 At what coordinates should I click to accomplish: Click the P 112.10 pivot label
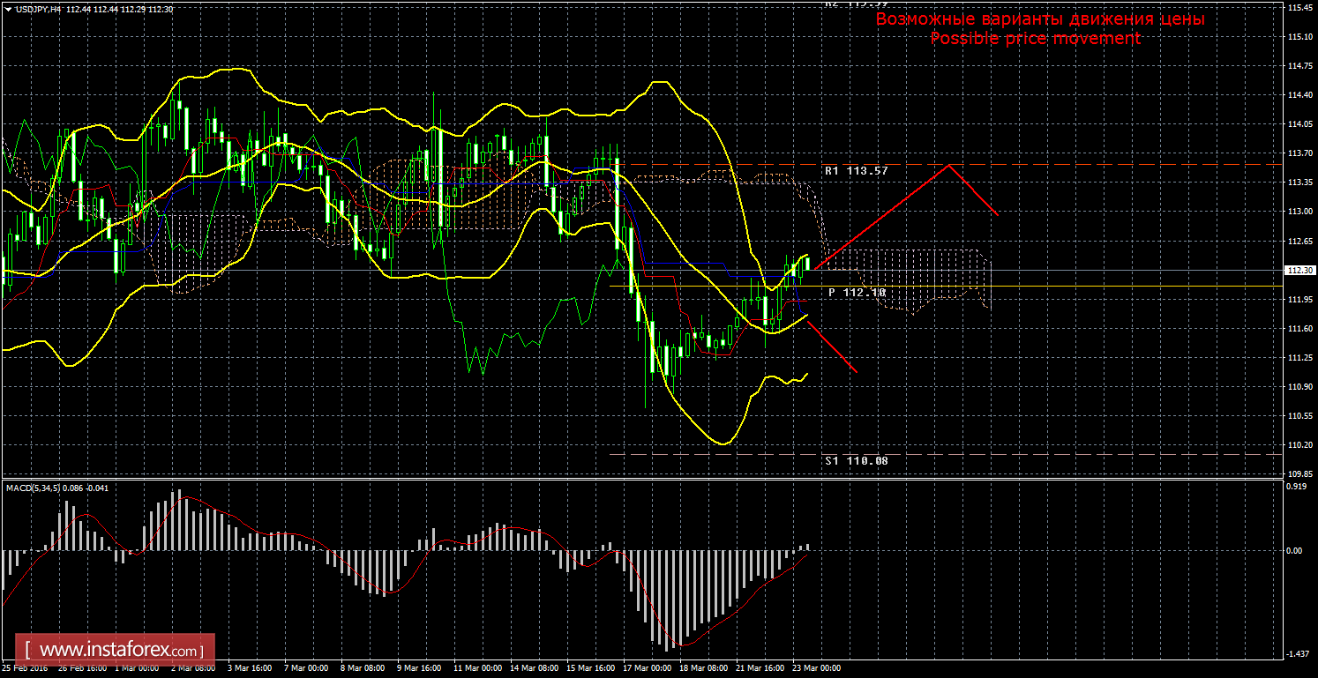pos(857,292)
